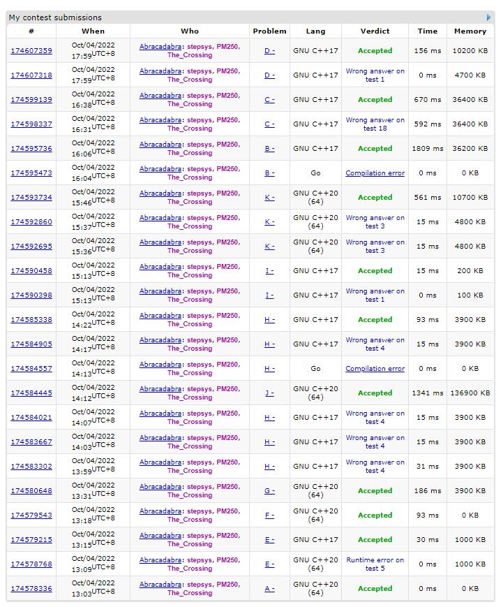The height and width of the screenshot is (607, 503).
Task: Open problem D link in the first row
Action: coord(269,51)
